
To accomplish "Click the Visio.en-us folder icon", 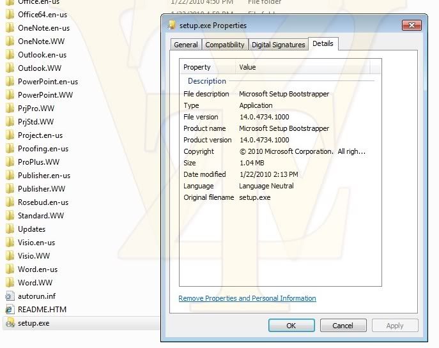I will (10, 243).
